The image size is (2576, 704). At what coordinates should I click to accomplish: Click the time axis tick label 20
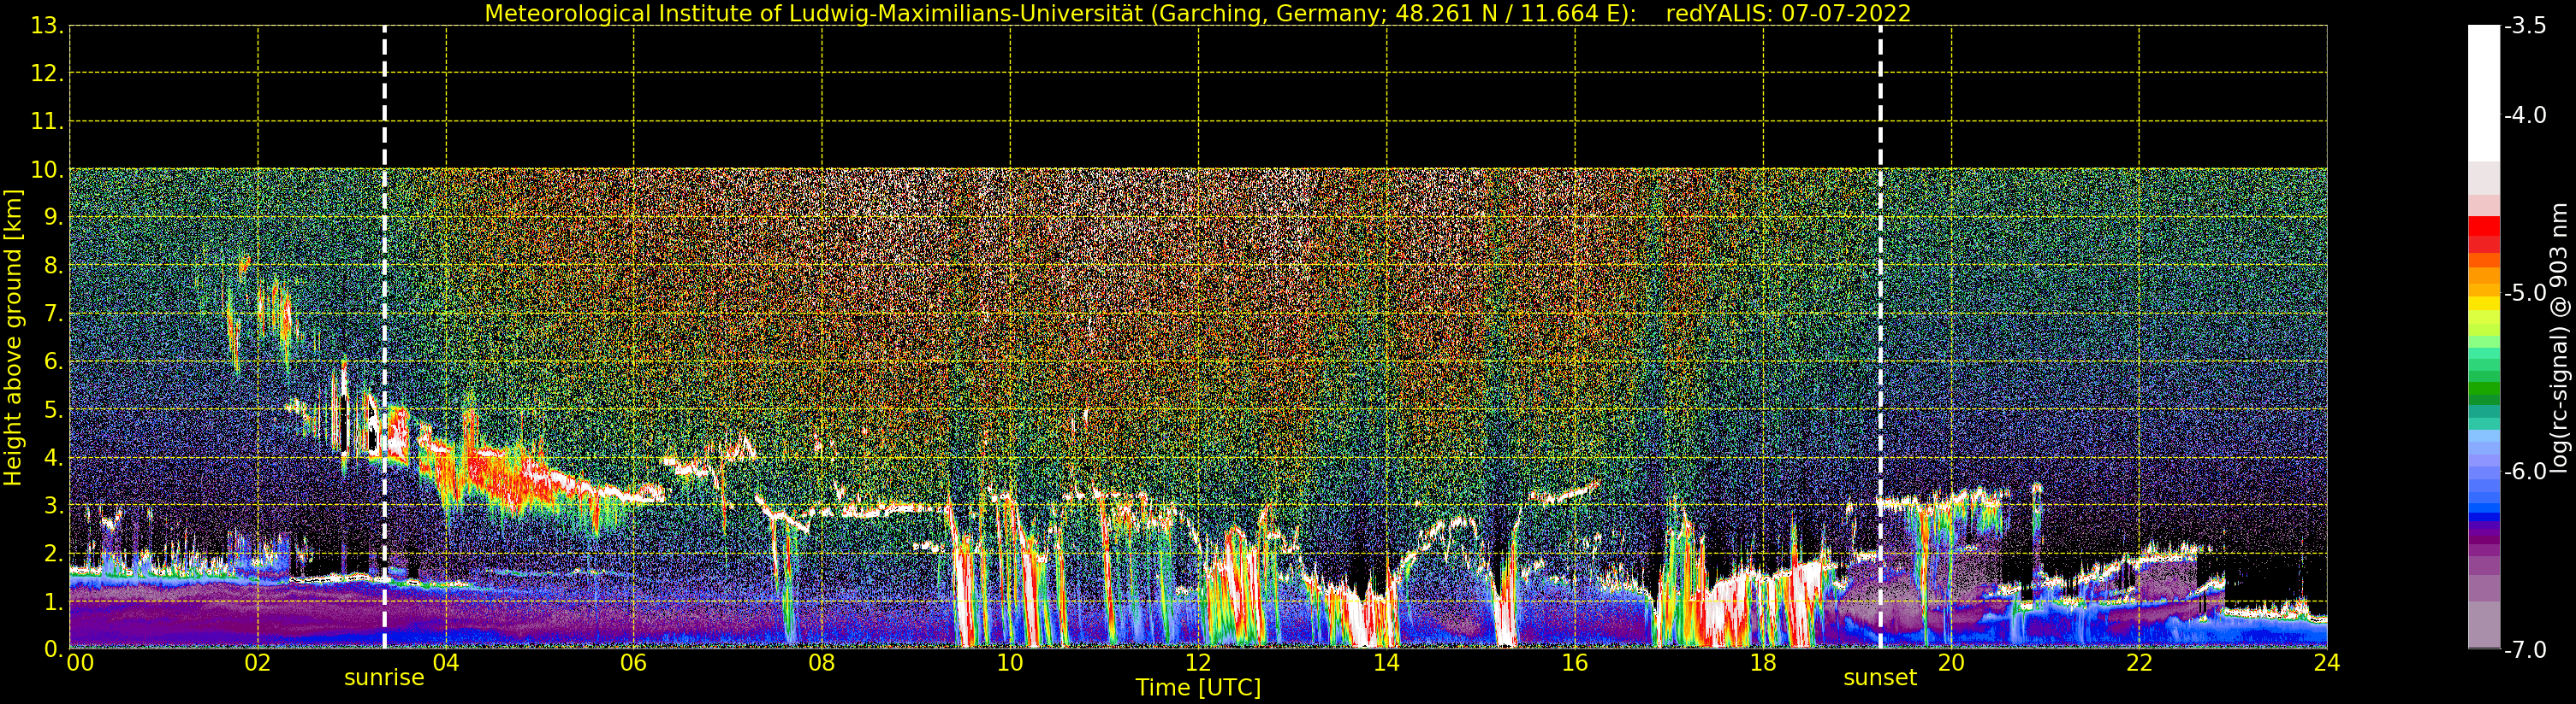(1951, 663)
